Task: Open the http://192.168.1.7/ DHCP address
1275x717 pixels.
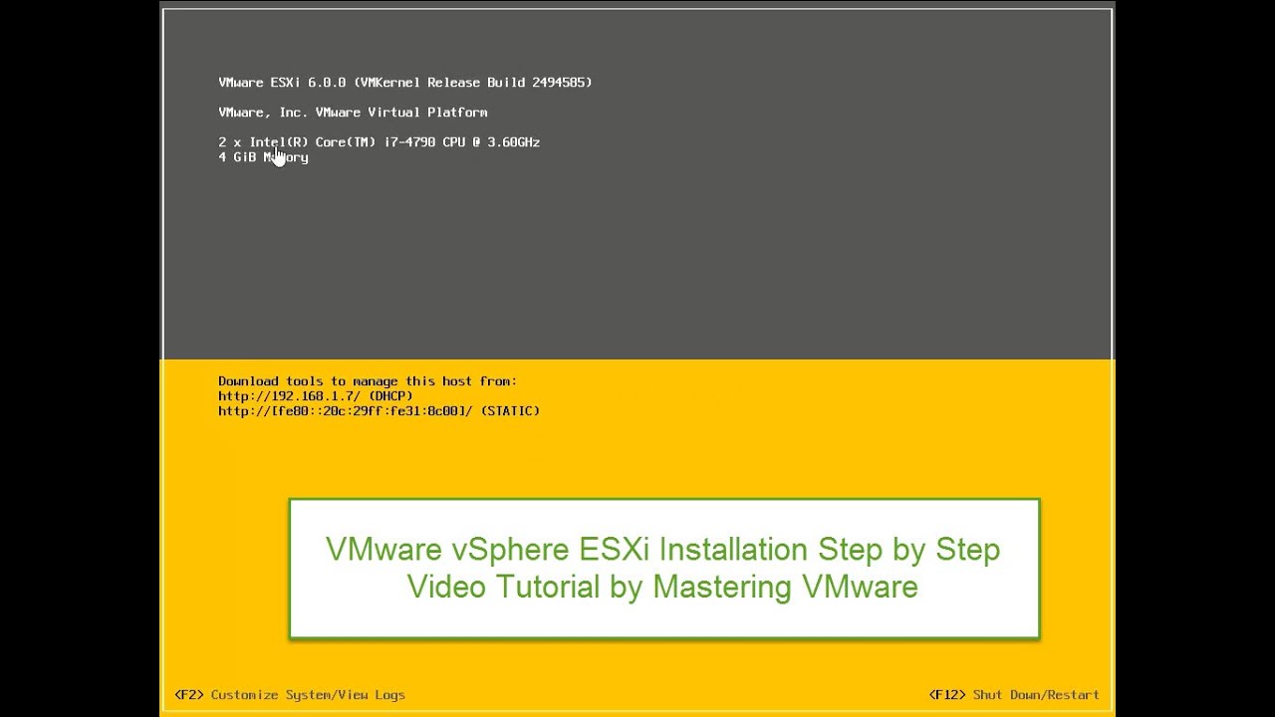Action: 316,396
